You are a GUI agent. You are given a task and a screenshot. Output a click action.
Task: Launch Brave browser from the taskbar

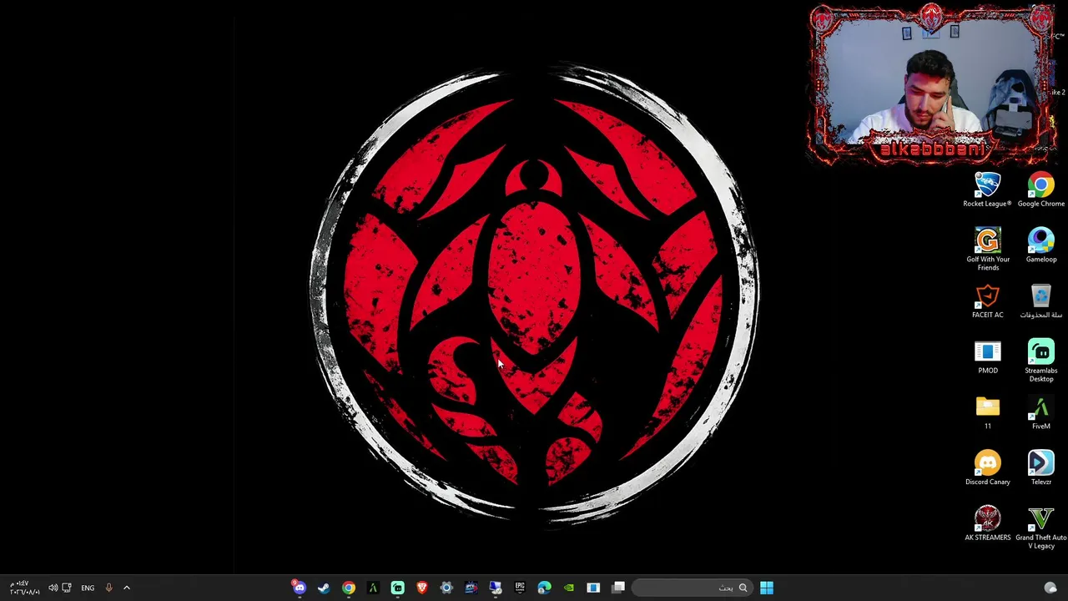tap(421, 588)
